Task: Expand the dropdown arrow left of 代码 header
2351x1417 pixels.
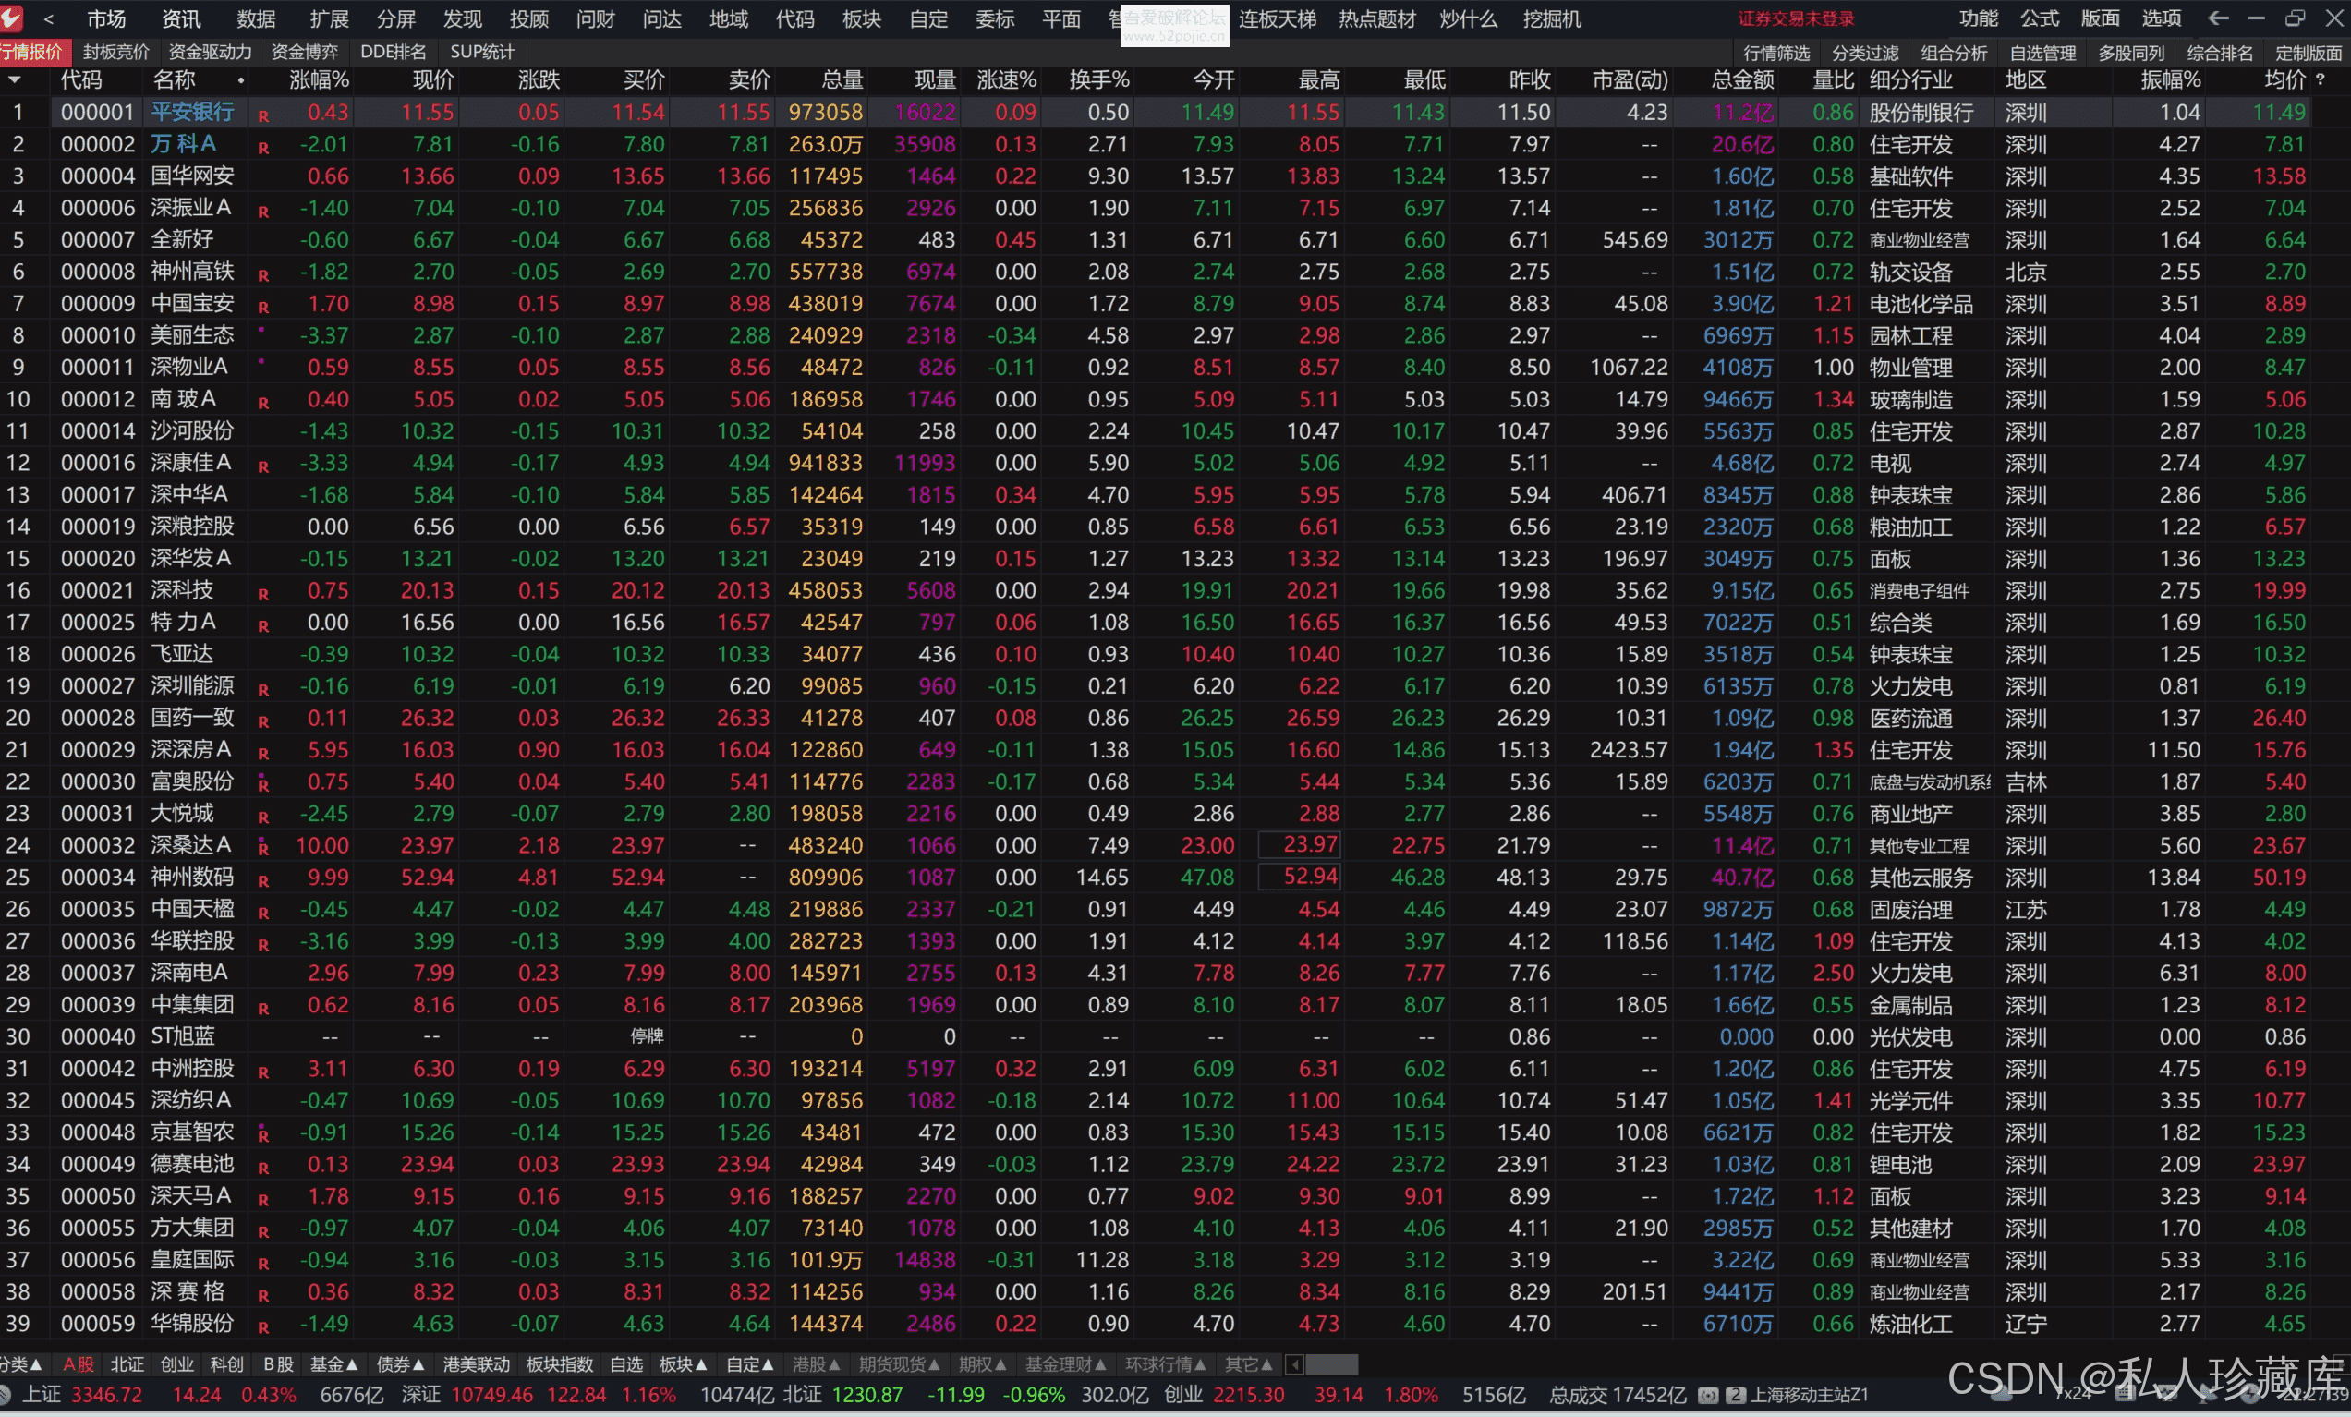Action: tap(14, 80)
